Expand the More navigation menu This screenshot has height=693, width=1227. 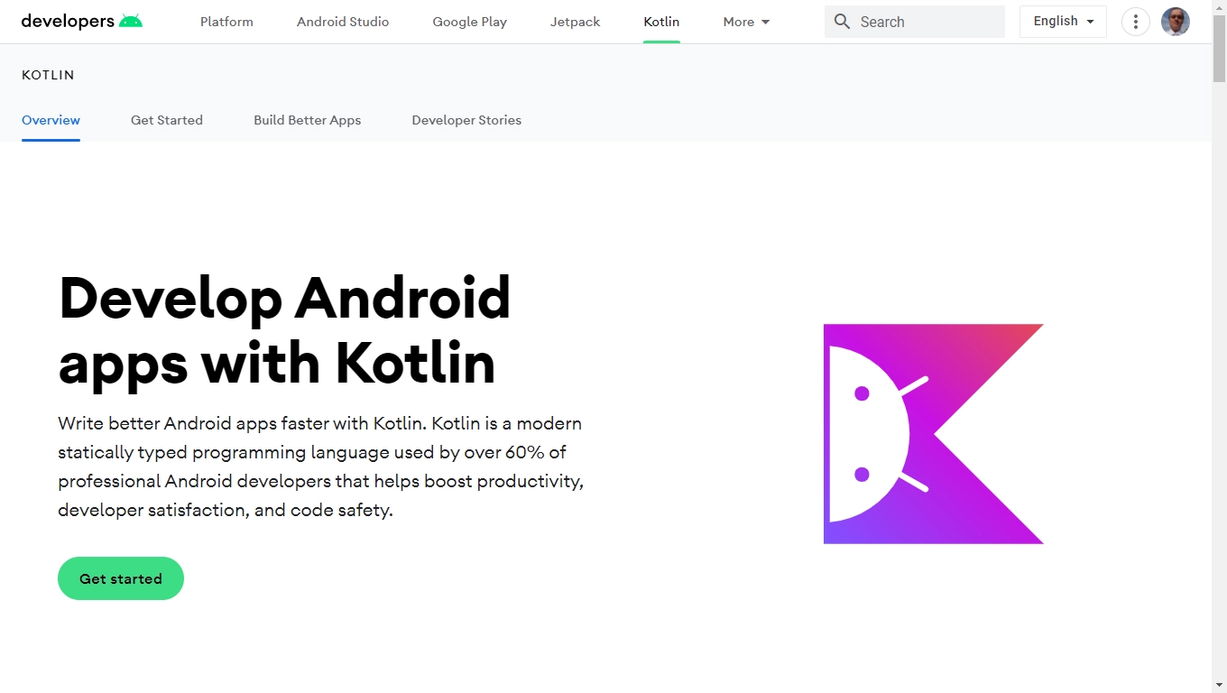point(738,21)
